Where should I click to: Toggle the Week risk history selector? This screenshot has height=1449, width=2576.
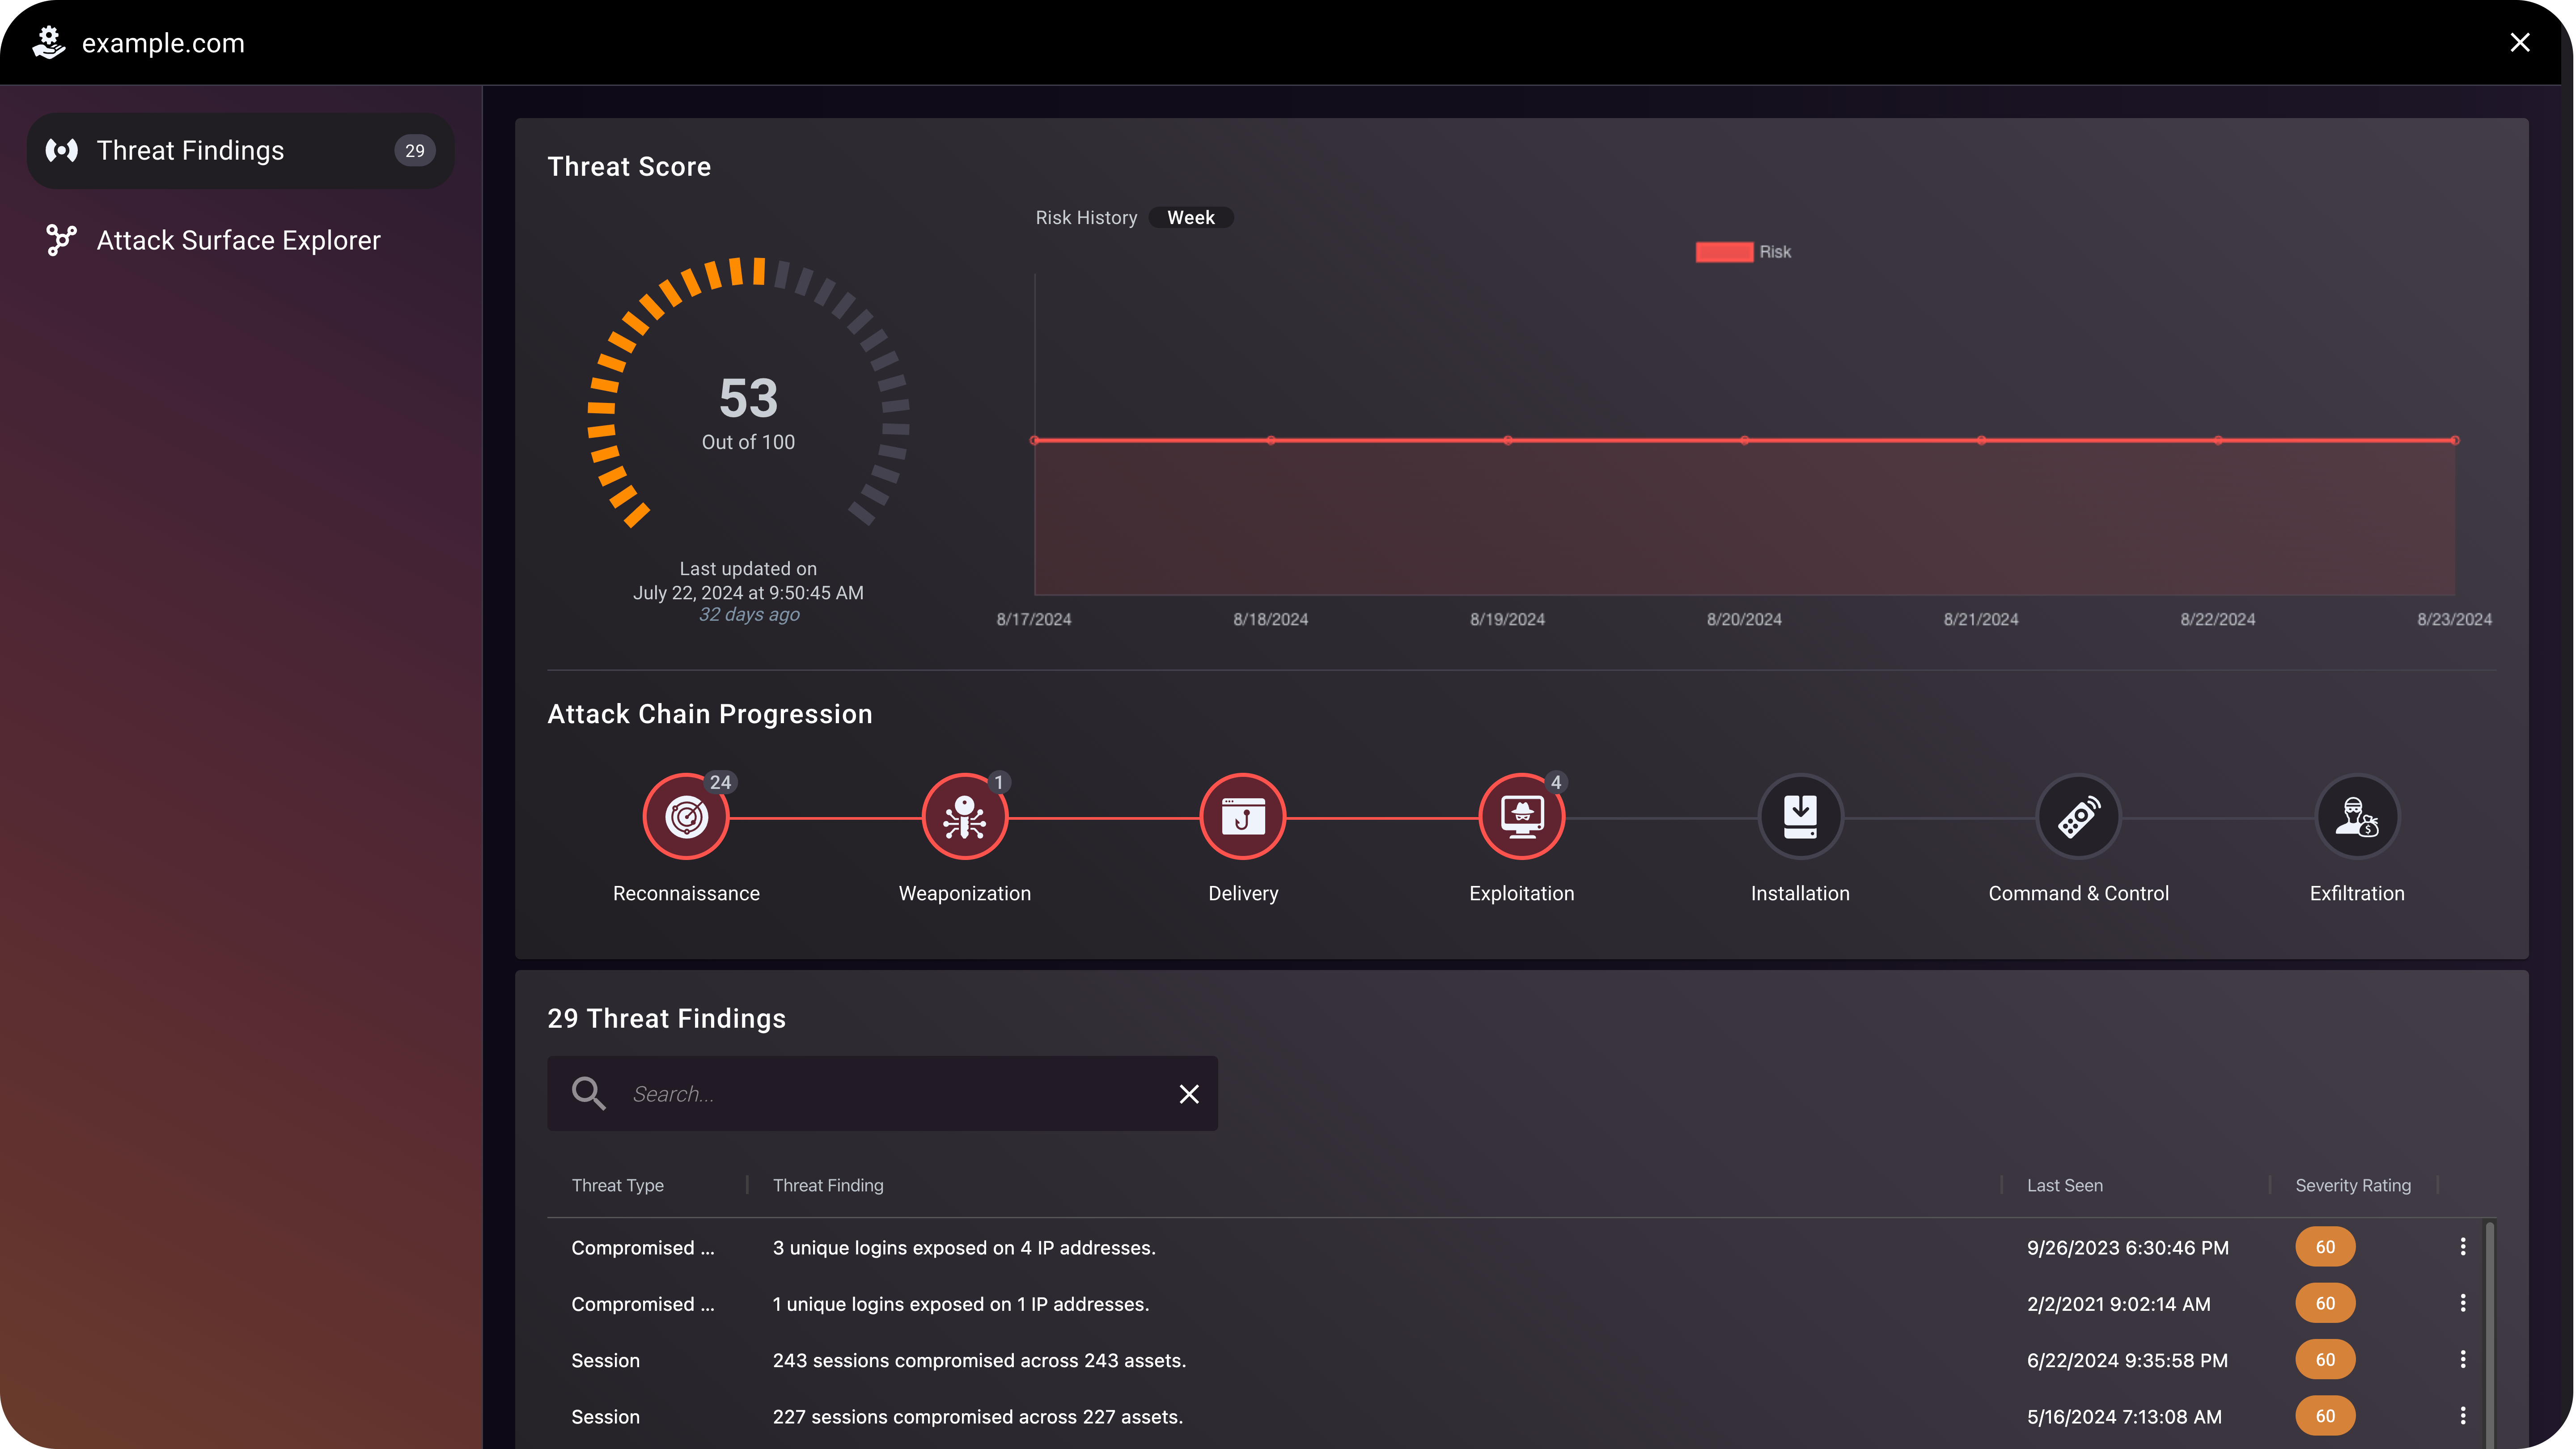tap(1190, 218)
